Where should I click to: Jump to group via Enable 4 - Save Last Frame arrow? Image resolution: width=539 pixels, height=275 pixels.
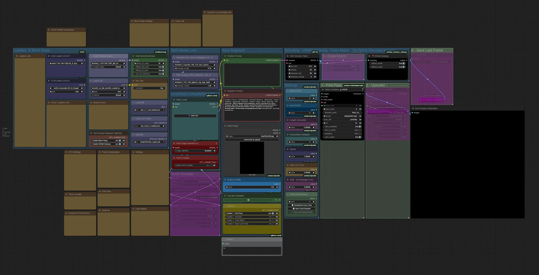(277, 224)
